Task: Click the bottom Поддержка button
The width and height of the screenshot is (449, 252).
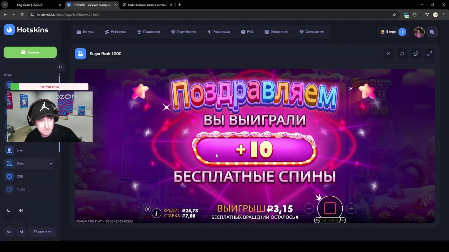Action: [x=42, y=232]
